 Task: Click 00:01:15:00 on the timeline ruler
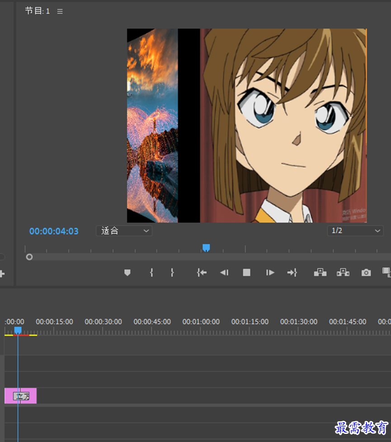[x=250, y=321]
